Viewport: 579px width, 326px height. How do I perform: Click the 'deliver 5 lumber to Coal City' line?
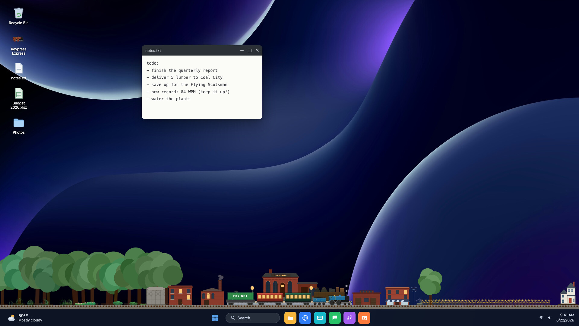click(185, 77)
